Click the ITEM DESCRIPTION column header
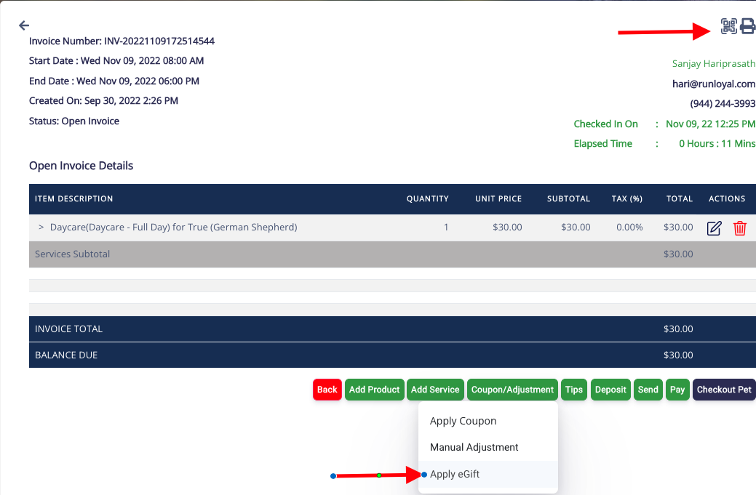Screen dimensions: 756x495 (73, 199)
